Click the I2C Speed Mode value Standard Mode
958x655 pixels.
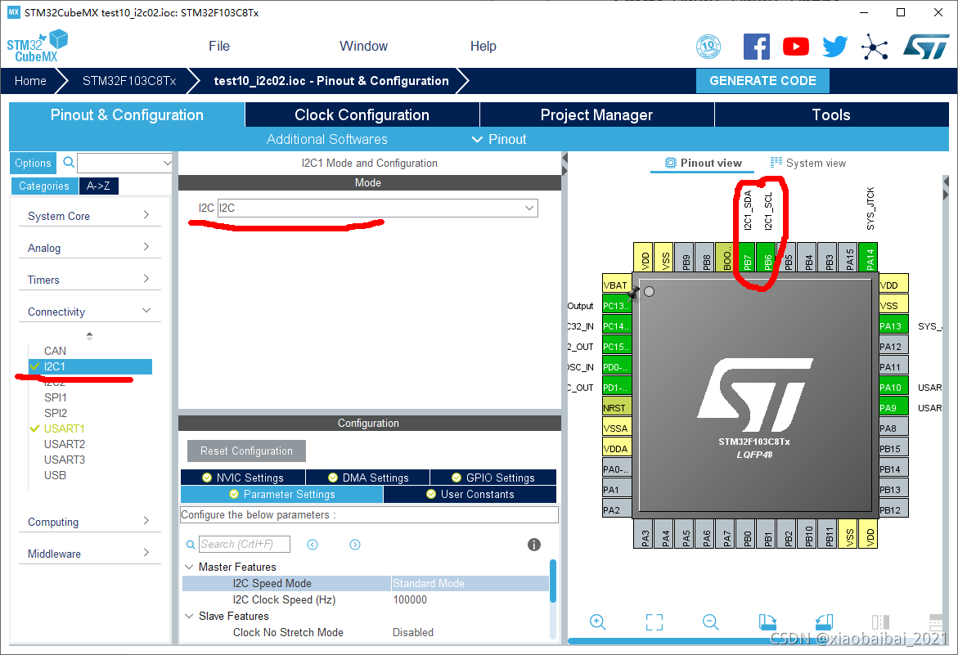point(470,584)
